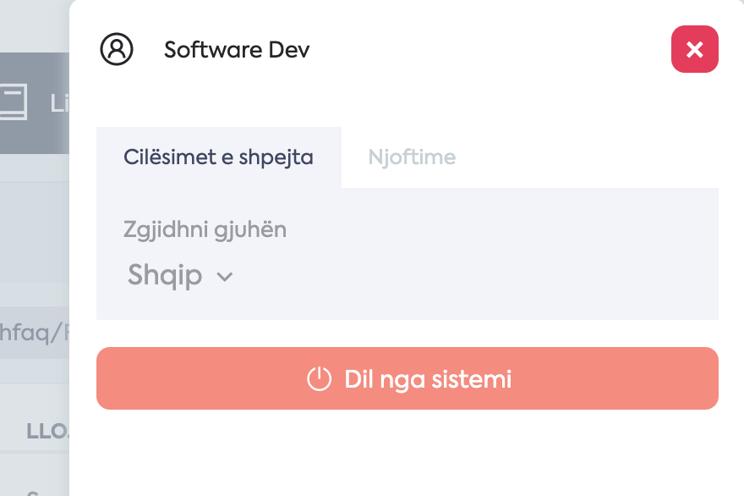Click the hfaq/ field behind the panel

click(35, 332)
